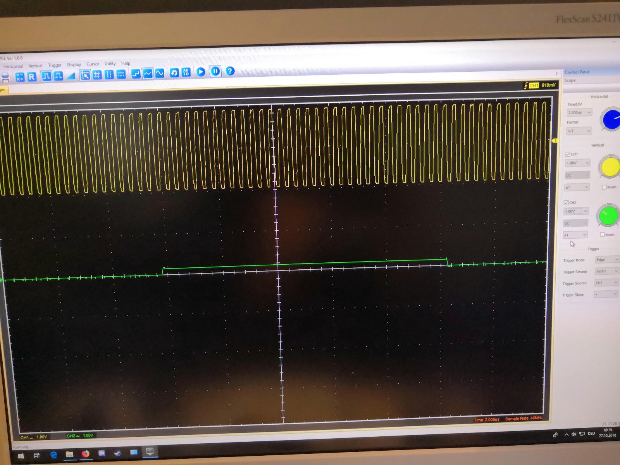Open the Time/DIV dropdown
Screen dimensions: 620x465
(x=580, y=112)
